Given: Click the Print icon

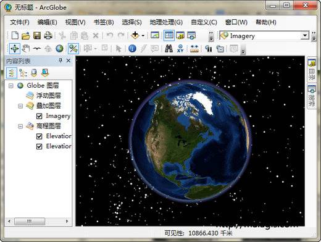Looking at the screenshot, I should (x=48, y=36).
